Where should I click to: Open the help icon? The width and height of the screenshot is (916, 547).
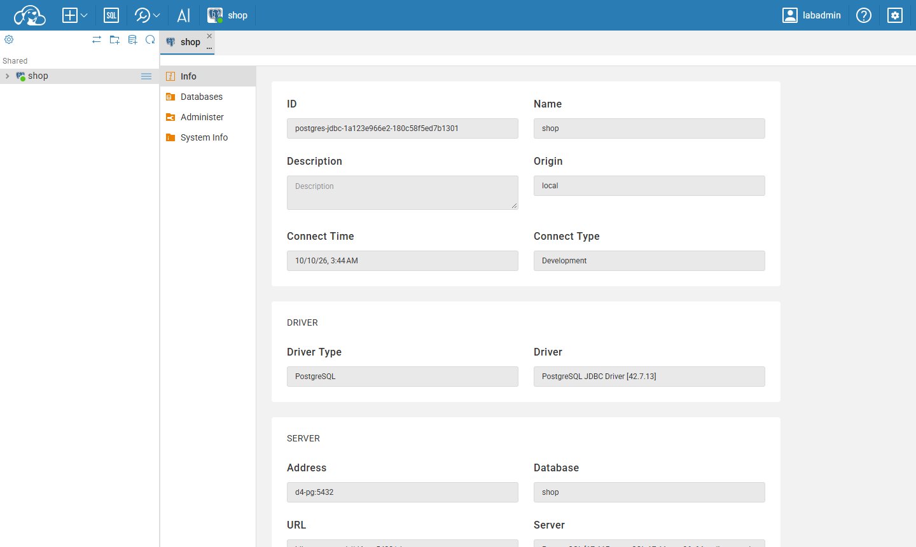coord(864,15)
